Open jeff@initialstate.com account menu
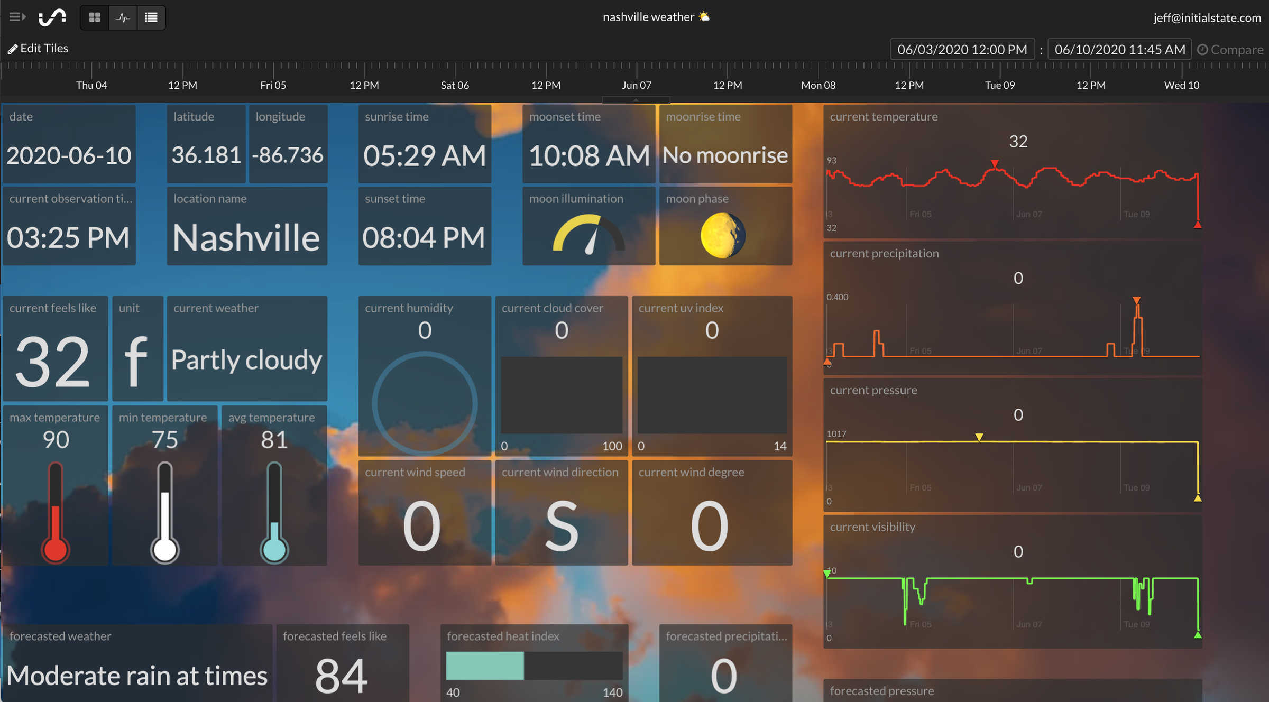 click(1207, 17)
